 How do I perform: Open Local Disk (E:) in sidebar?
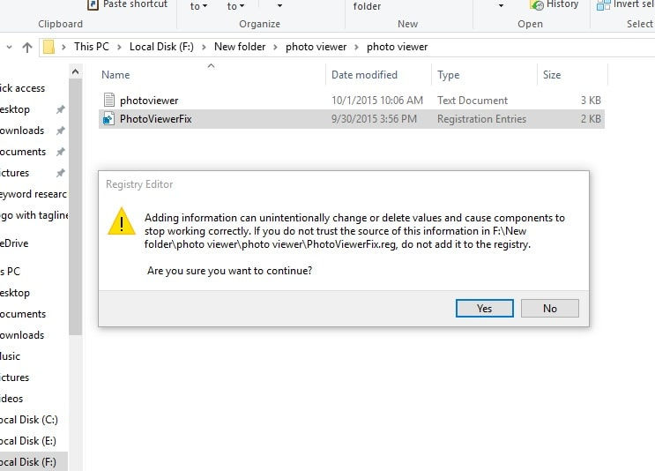tap(28, 441)
